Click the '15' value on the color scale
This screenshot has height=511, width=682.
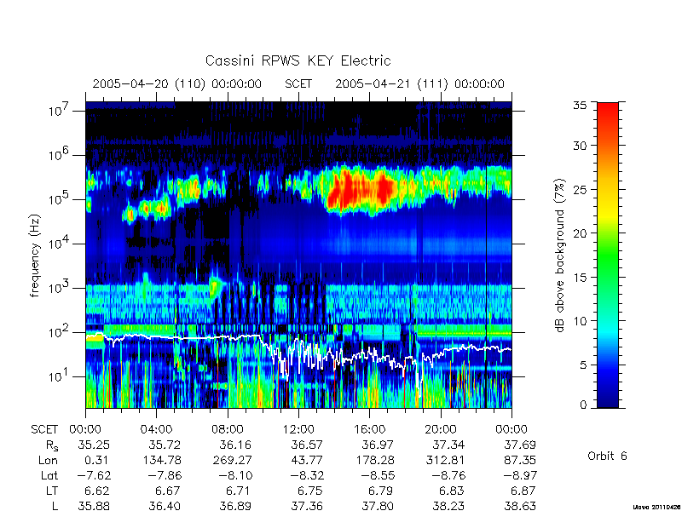[x=580, y=277]
